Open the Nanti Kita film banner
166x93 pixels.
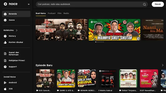153,30
